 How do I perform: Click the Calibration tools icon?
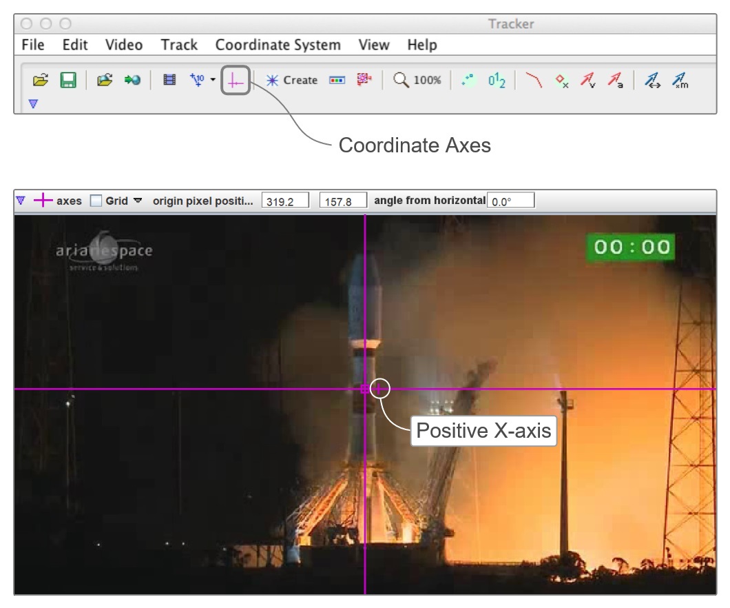click(x=198, y=80)
